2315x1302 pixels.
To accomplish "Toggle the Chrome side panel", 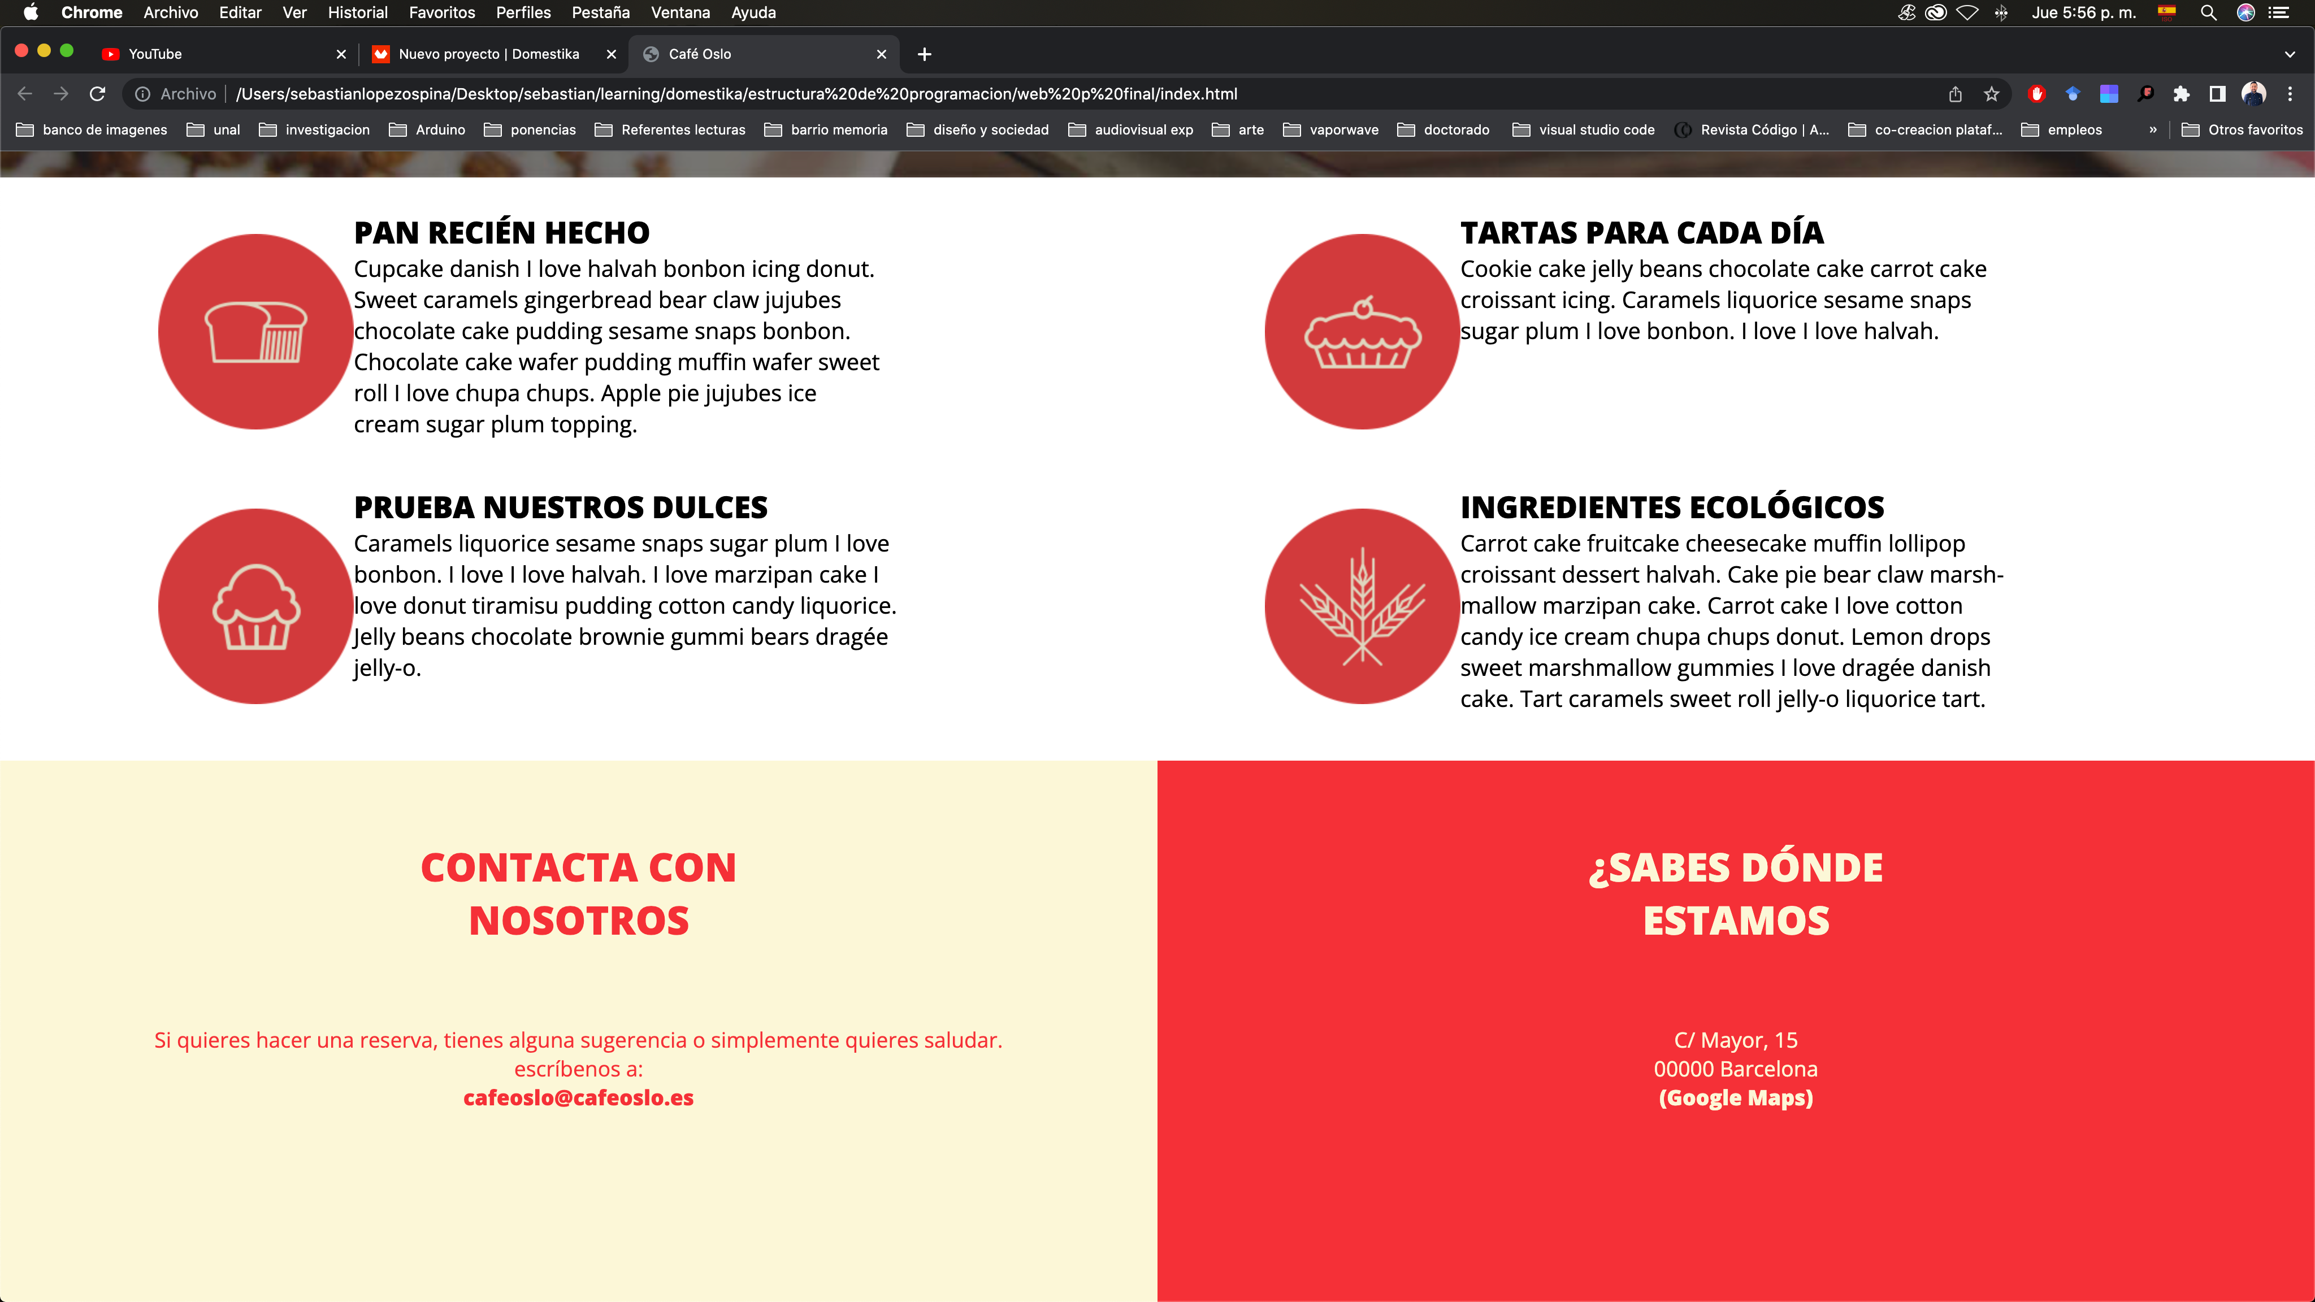I will coord(2217,94).
